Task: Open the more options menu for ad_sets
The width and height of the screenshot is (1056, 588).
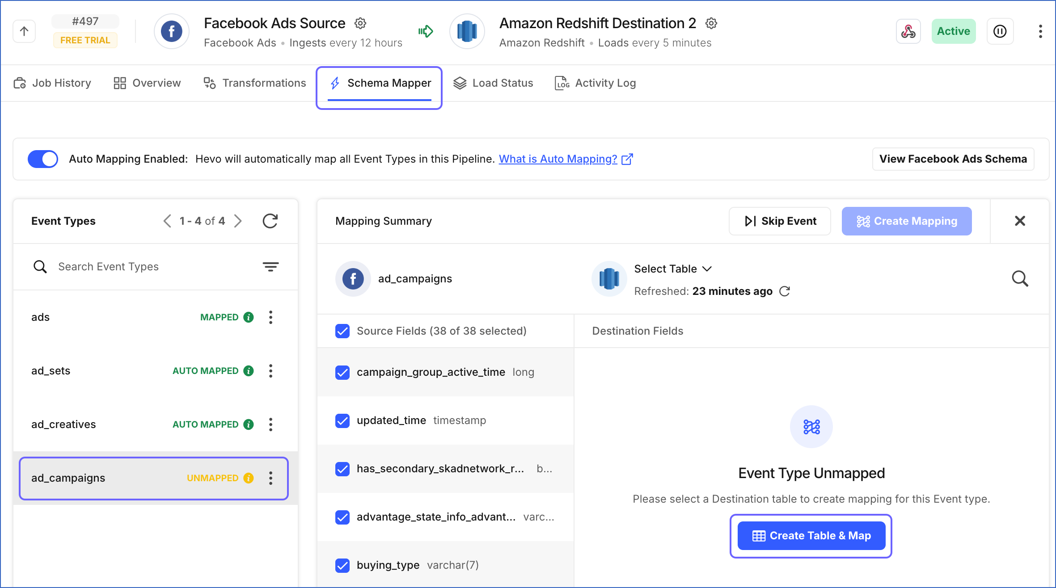Action: point(270,371)
